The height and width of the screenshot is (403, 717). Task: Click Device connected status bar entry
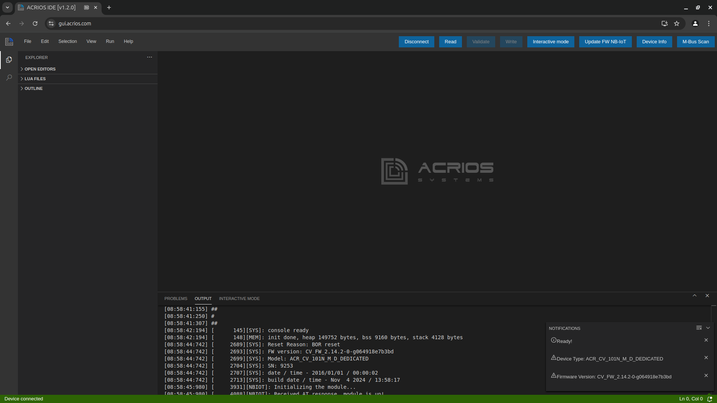(x=24, y=399)
